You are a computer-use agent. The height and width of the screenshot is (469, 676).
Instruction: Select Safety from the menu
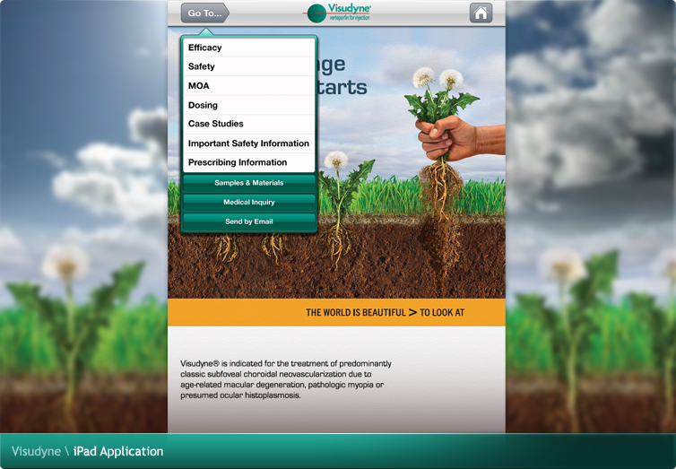(248, 66)
